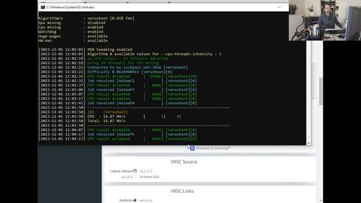This screenshot has width=361, height=203.
Task: Click the orange [0] [verushash] header line
Action: click(x=83, y=112)
